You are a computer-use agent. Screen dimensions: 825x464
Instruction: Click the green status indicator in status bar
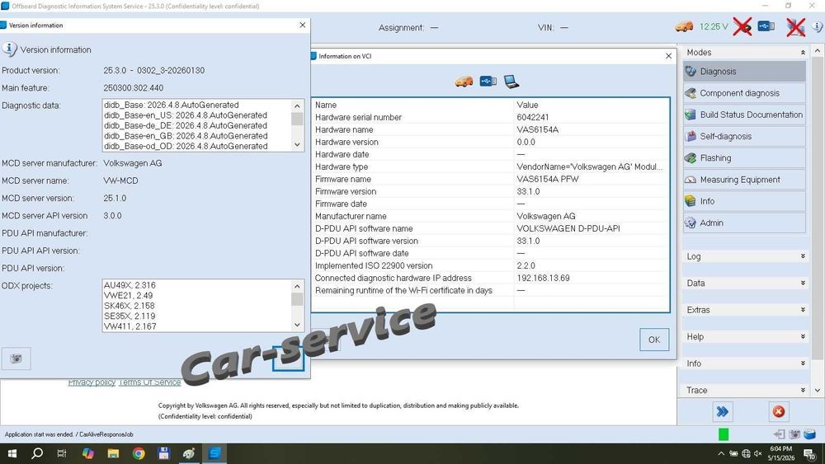pyautogui.click(x=724, y=434)
